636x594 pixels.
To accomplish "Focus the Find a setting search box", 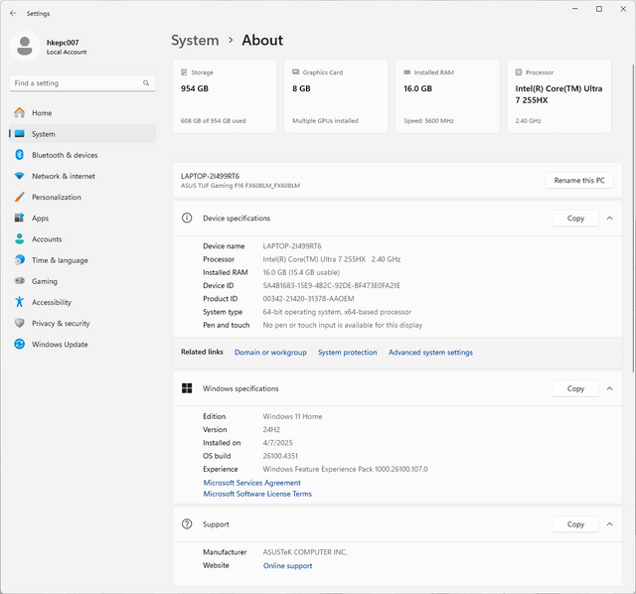I will pos(82,83).
